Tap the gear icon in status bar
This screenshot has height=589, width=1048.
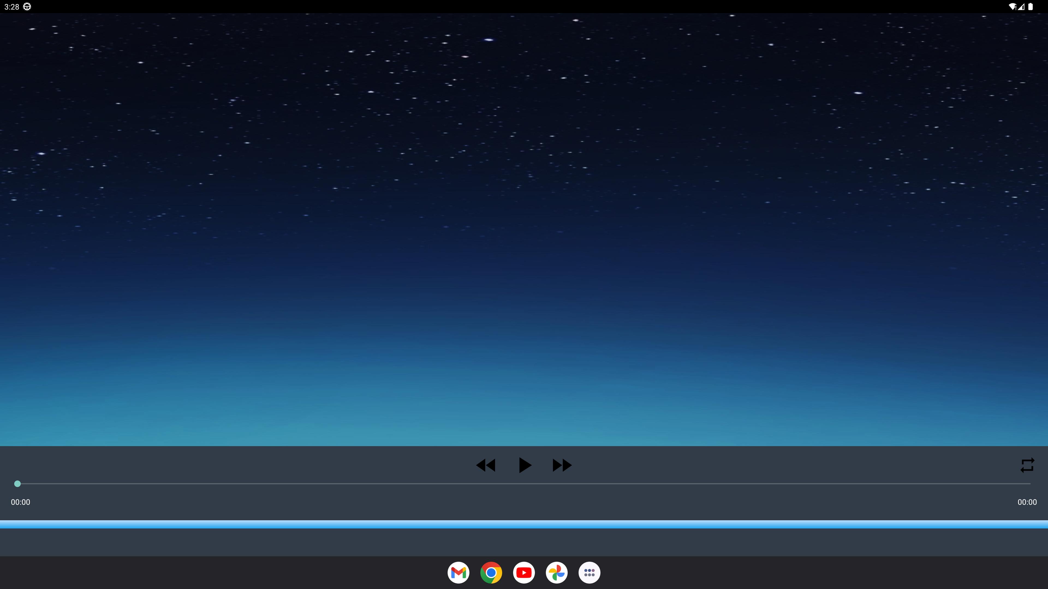coord(27,7)
